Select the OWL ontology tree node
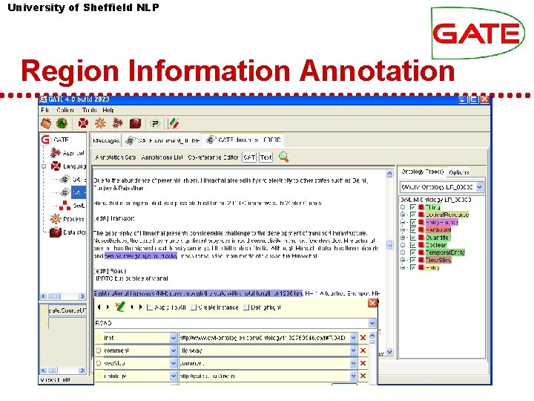 [72, 206]
